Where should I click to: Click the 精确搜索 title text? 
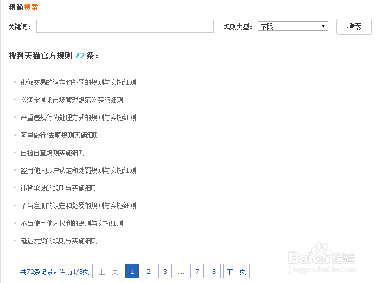pos(23,7)
